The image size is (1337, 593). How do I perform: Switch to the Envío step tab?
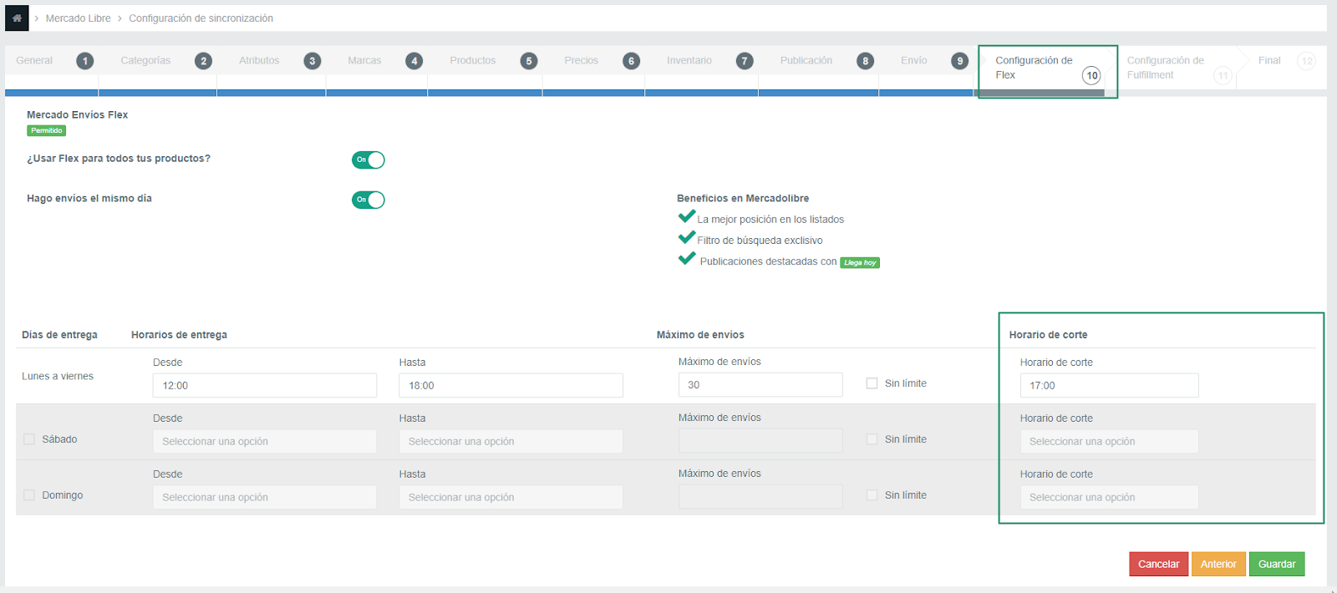[x=914, y=60]
